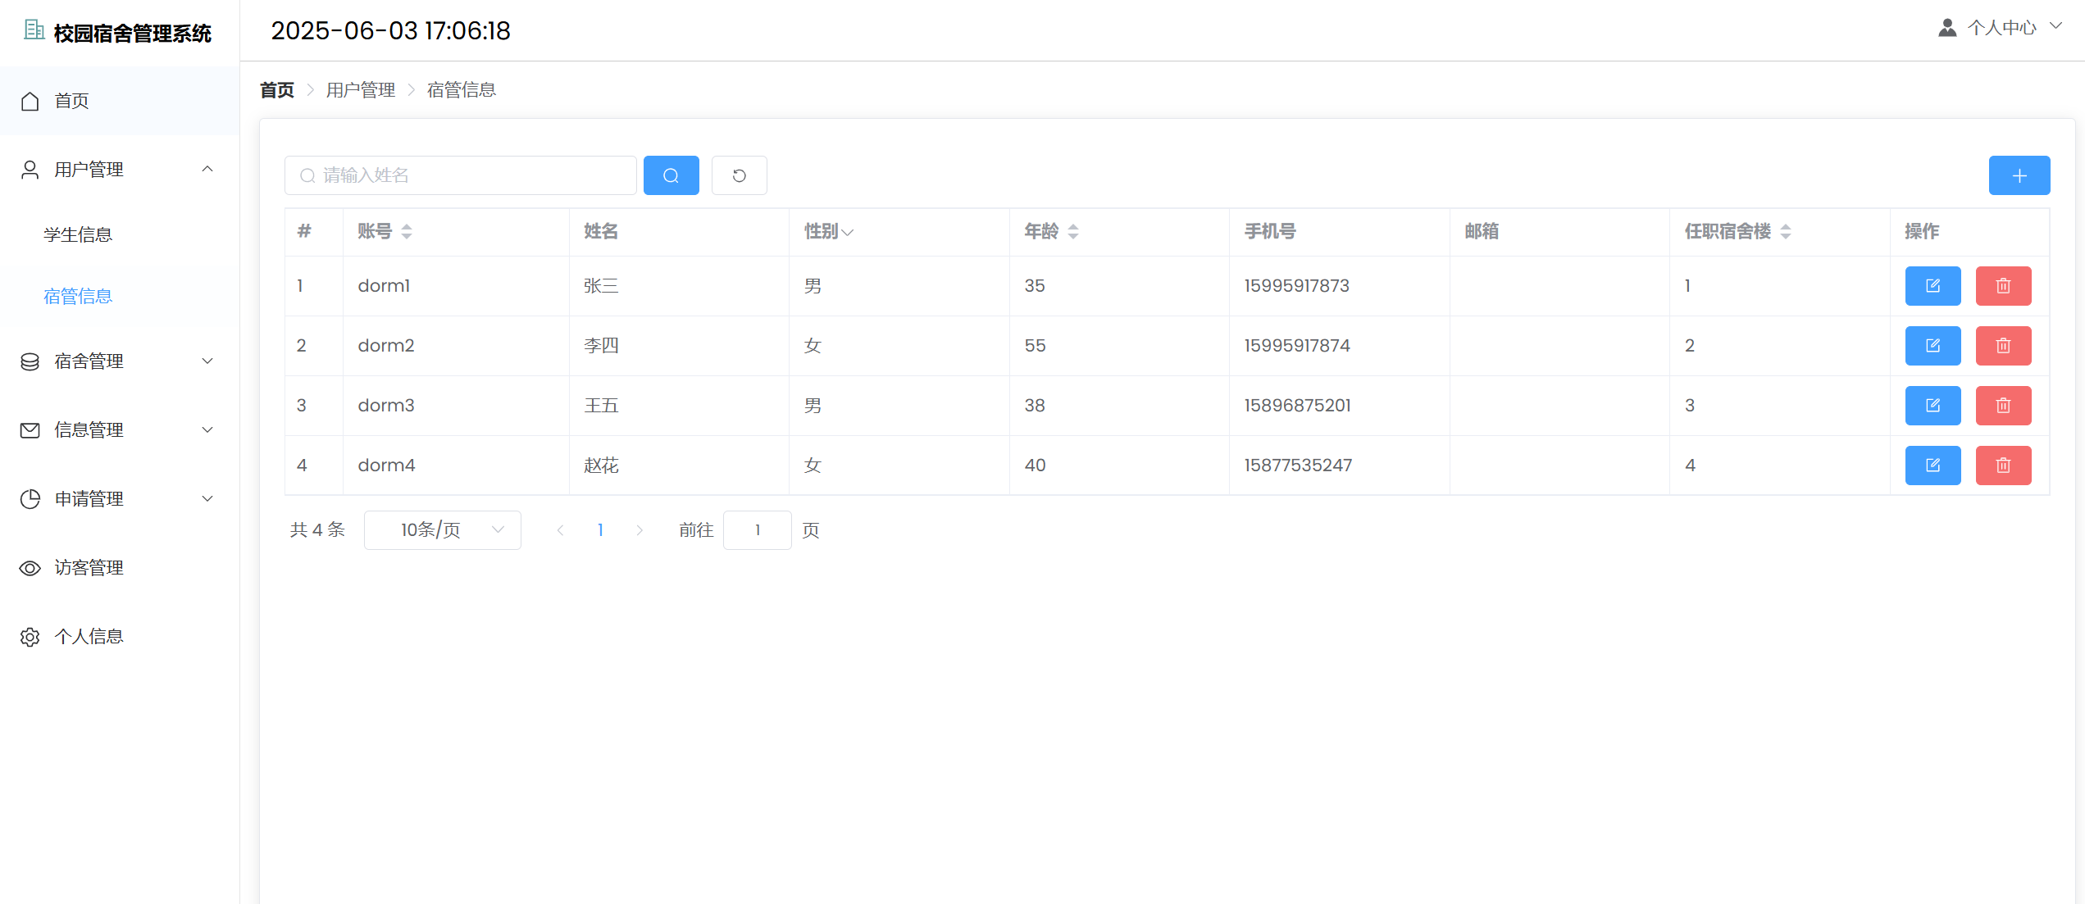Click the building logo icon in header

tap(34, 30)
